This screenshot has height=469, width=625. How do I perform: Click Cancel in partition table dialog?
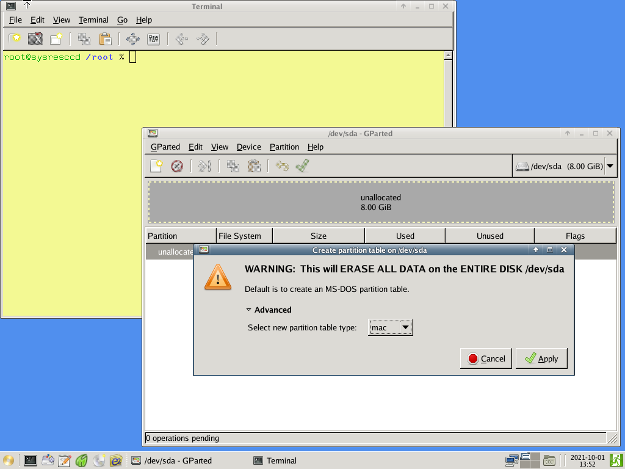point(486,358)
